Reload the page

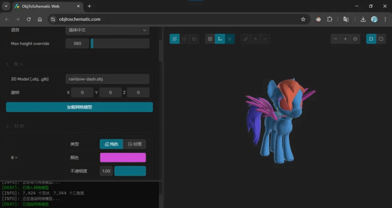tap(29, 19)
